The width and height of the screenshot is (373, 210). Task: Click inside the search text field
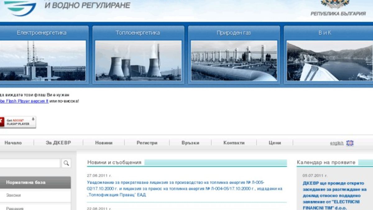click(x=30, y=163)
